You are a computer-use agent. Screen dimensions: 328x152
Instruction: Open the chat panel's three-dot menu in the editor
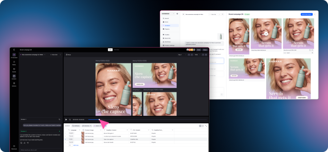tap(61, 55)
